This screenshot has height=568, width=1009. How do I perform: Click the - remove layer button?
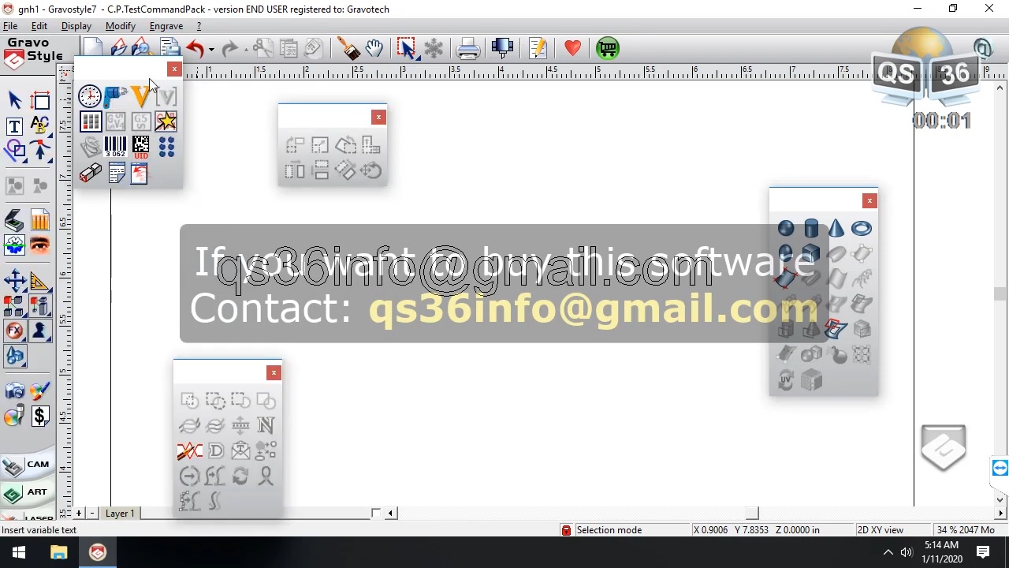coord(92,514)
